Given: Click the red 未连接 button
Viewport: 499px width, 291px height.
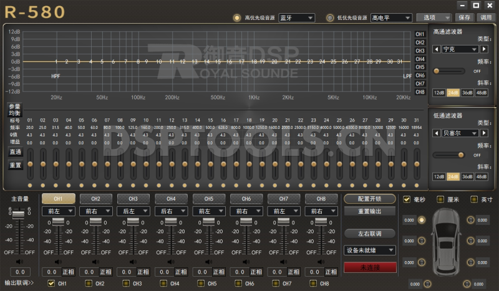Looking at the screenshot, I should pyautogui.click(x=370, y=267).
